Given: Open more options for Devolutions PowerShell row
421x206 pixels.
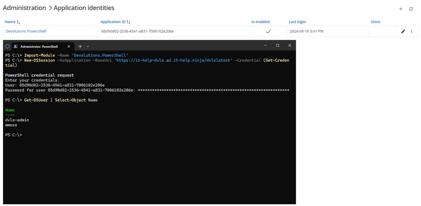Looking at the screenshot, I should 412,31.
